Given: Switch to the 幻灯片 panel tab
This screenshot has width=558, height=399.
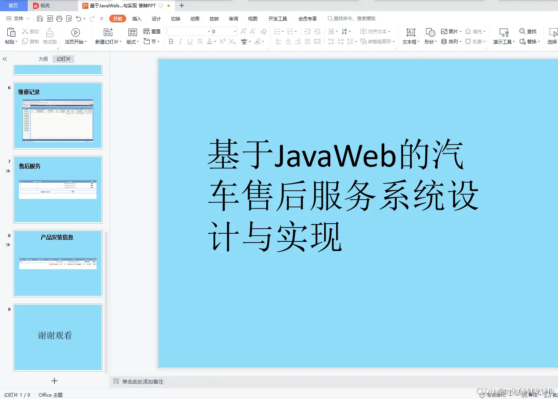Looking at the screenshot, I should tap(63, 59).
